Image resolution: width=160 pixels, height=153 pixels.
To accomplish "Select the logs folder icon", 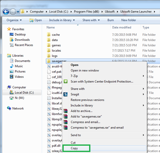I will (49, 56).
